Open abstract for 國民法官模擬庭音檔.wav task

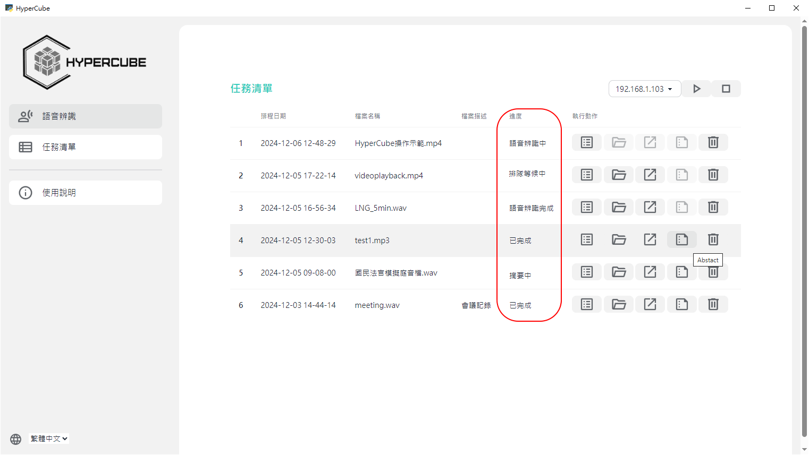tap(682, 272)
